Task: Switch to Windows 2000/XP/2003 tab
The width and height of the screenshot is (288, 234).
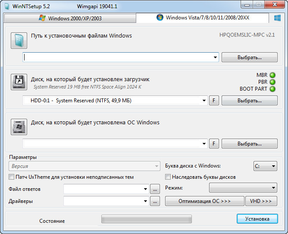Action: point(70,18)
